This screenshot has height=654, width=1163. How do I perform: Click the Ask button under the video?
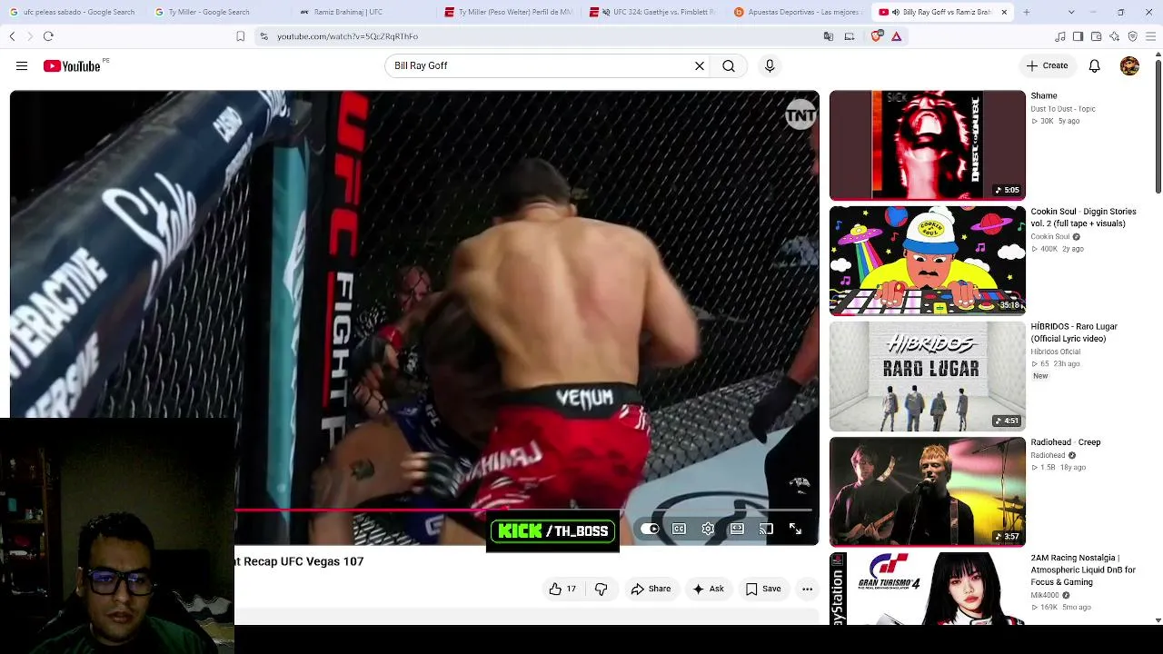point(708,589)
